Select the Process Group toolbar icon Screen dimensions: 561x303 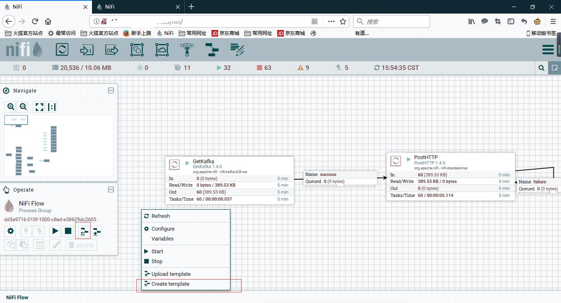(x=137, y=50)
